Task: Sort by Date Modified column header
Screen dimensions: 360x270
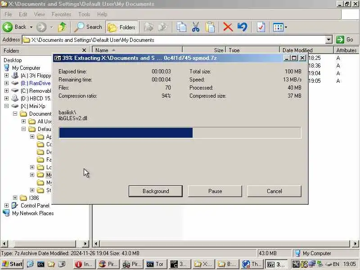Action: click(x=306, y=50)
